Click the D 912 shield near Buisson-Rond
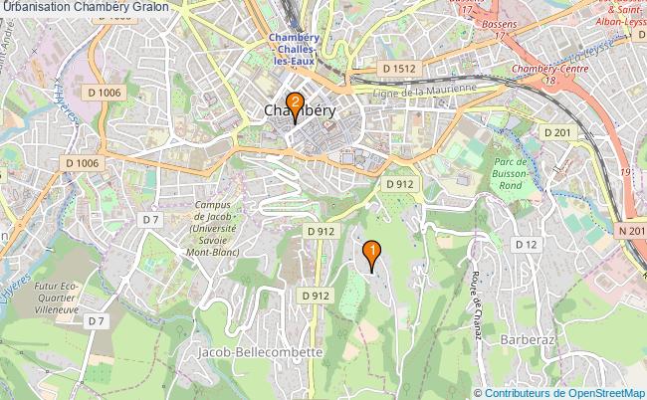The width and height of the screenshot is (647, 400). click(x=400, y=184)
